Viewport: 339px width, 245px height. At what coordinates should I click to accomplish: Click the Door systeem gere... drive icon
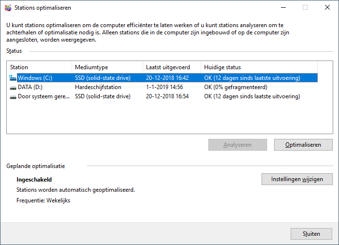pyautogui.click(x=13, y=97)
